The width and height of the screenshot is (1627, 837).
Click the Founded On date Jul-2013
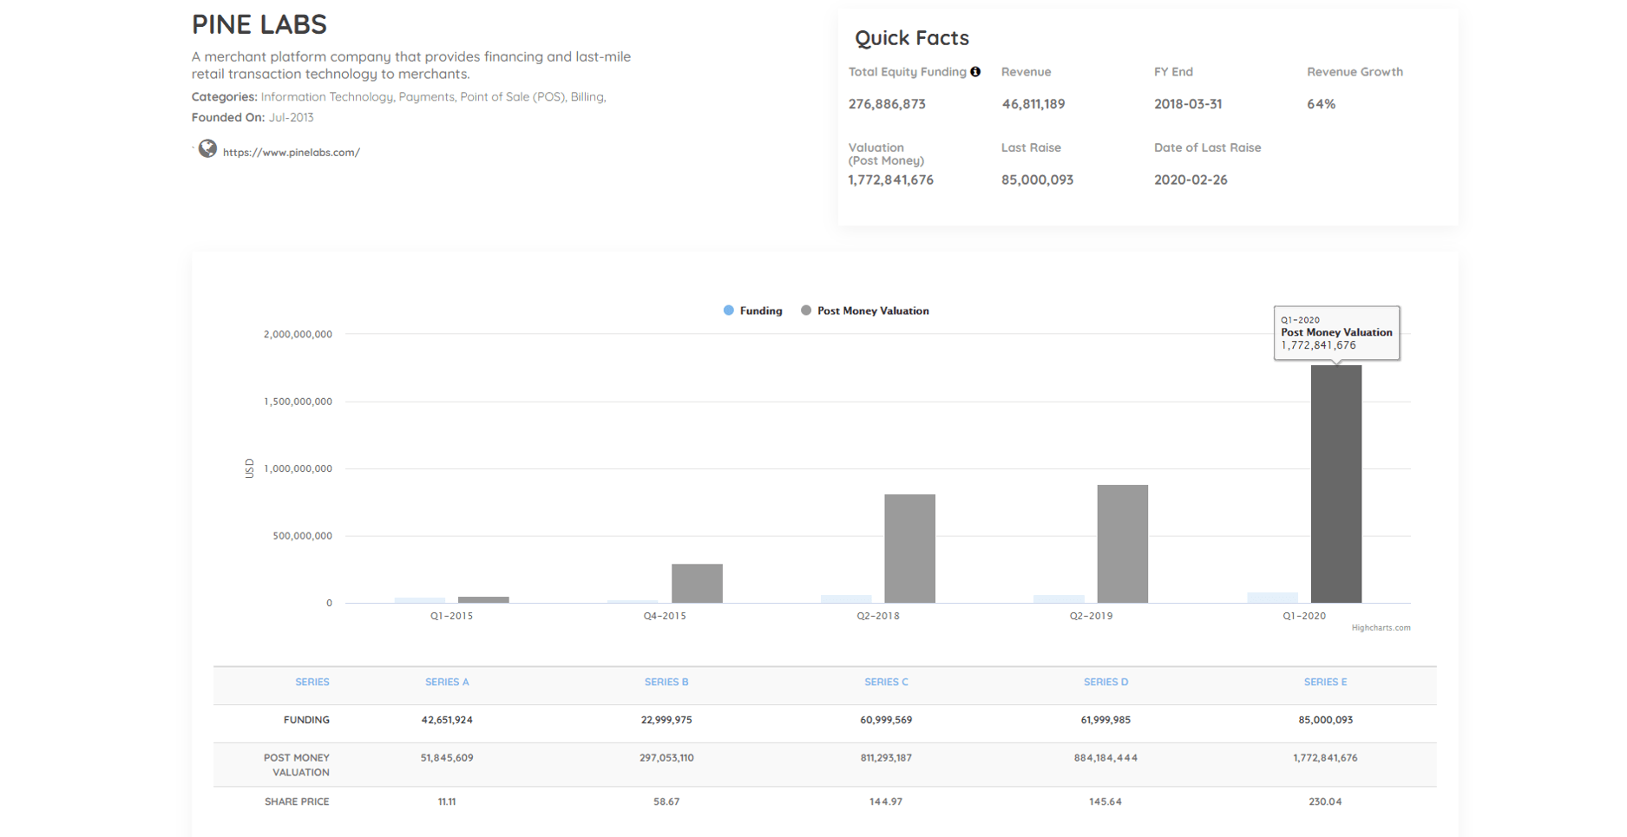coord(292,118)
